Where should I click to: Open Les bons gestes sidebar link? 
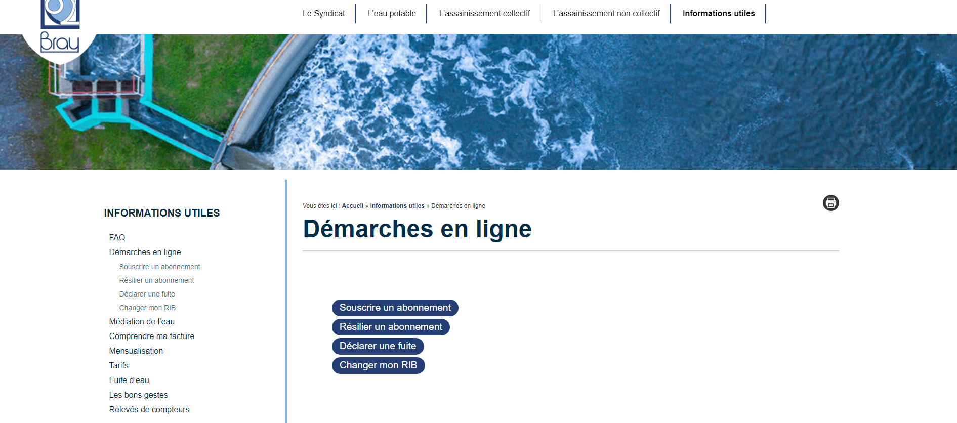click(x=138, y=395)
